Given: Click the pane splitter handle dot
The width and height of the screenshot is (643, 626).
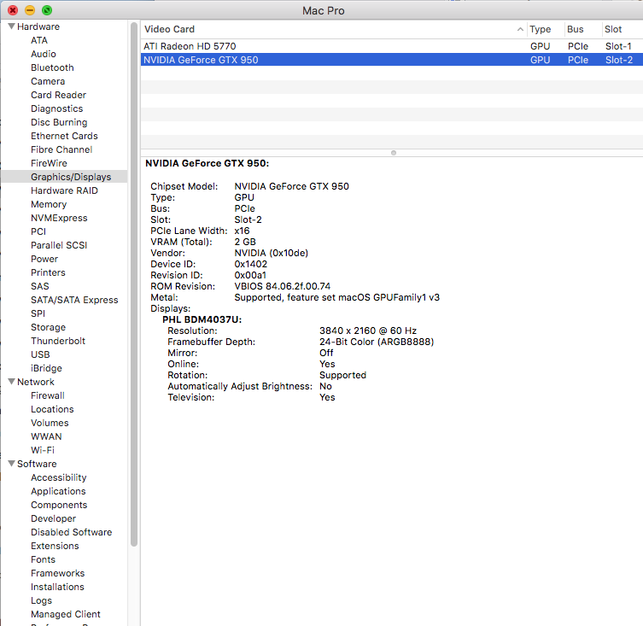Looking at the screenshot, I should [394, 153].
